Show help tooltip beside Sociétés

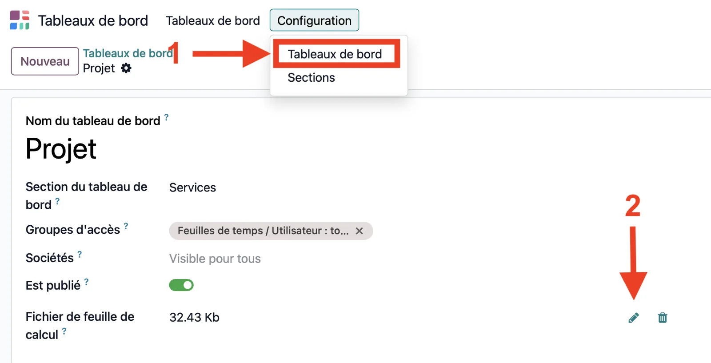pyautogui.click(x=80, y=255)
